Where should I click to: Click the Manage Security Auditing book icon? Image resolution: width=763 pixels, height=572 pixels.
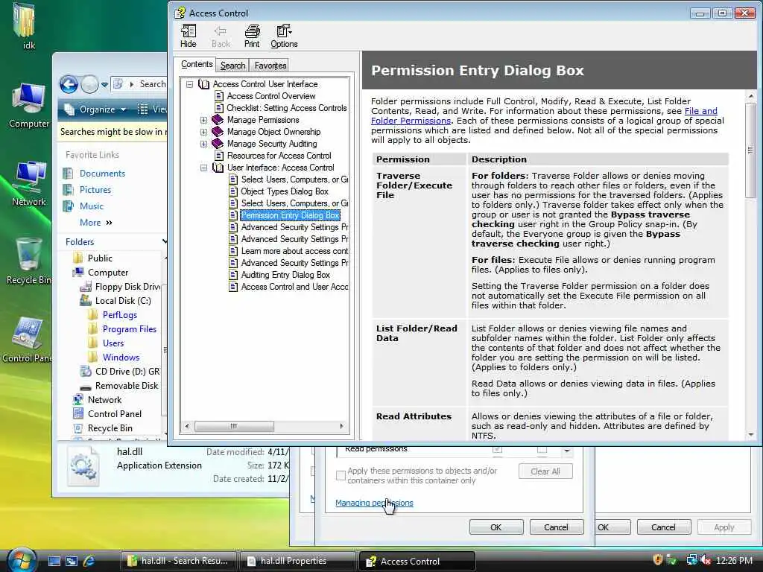coord(218,144)
